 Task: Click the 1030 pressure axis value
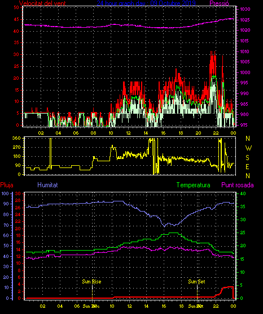(x=245, y=9)
